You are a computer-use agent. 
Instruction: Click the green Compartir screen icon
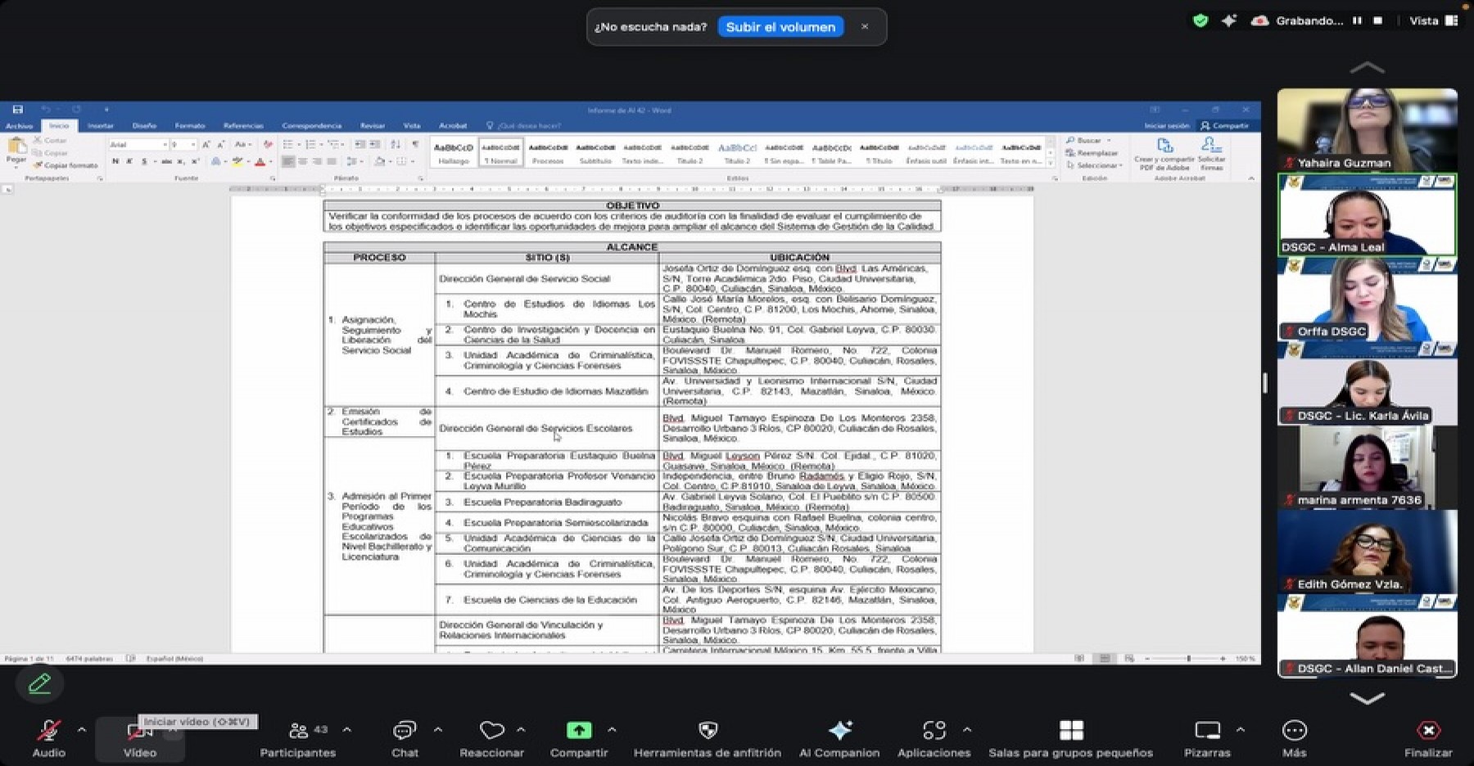pyautogui.click(x=579, y=731)
